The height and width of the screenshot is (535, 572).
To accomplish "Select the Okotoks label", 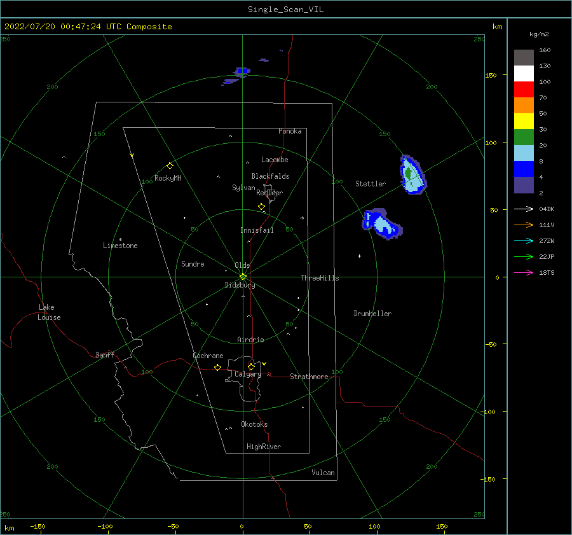I will click(254, 424).
